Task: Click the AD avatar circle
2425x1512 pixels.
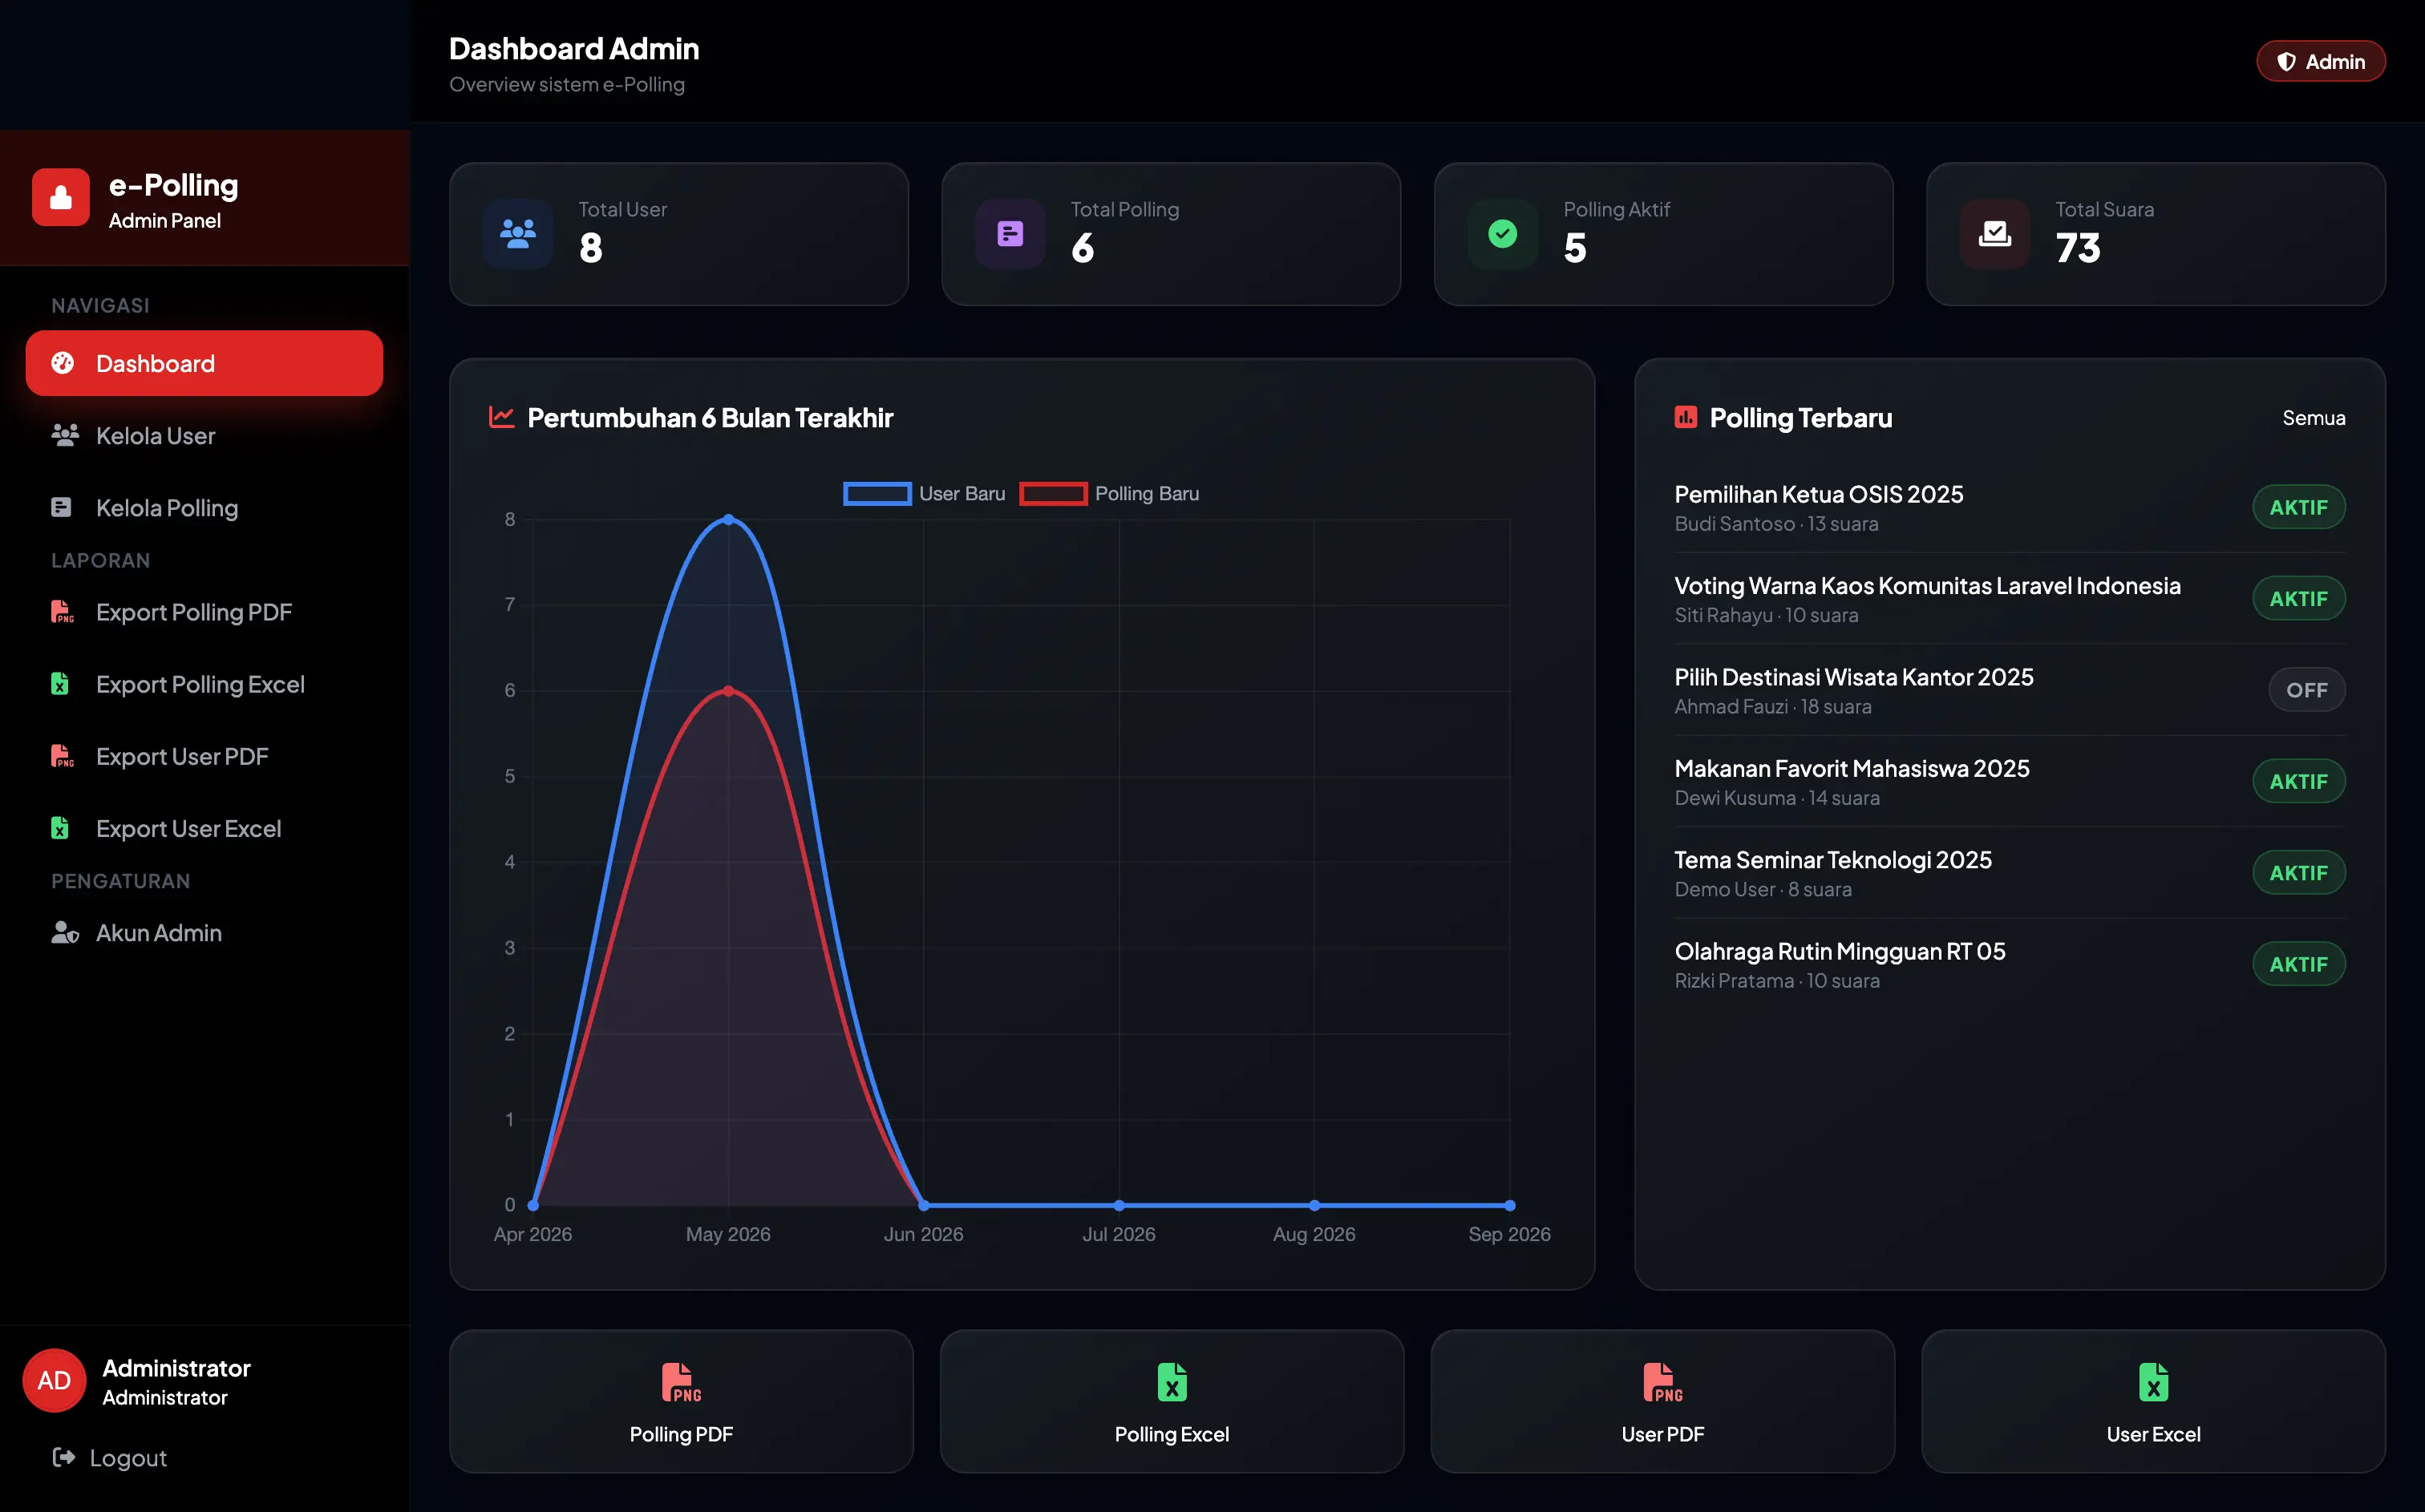Action: point(54,1381)
